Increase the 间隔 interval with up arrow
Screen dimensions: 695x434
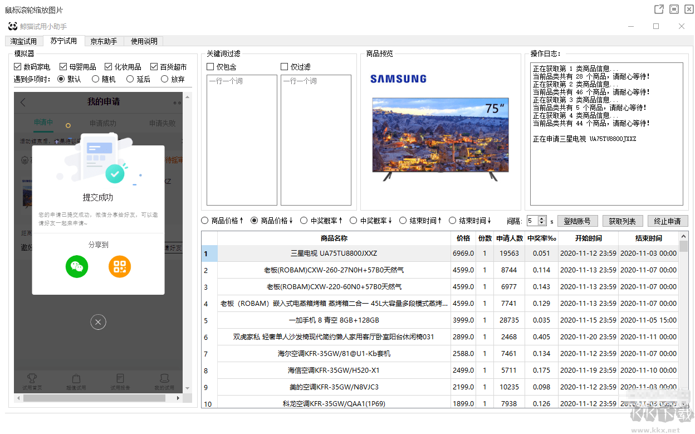click(x=542, y=218)
